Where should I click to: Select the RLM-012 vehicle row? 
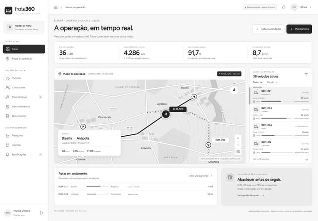[x=281, y=147]
